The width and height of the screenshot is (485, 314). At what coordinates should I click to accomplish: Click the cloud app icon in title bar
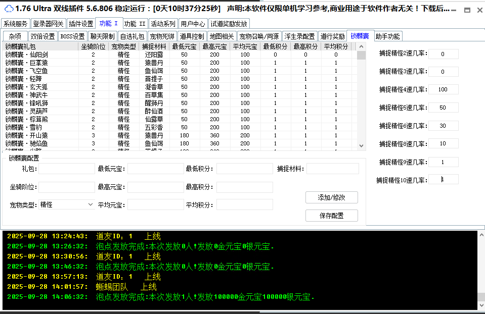pos(8,9)
